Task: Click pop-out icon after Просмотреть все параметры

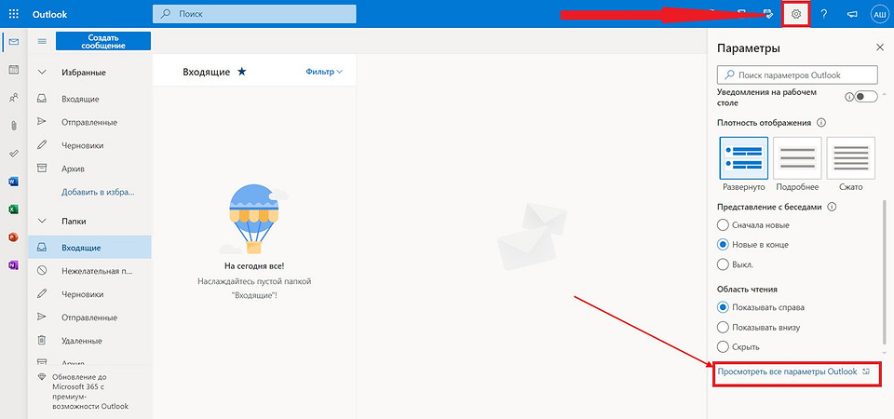Action: tap(867, 372)
